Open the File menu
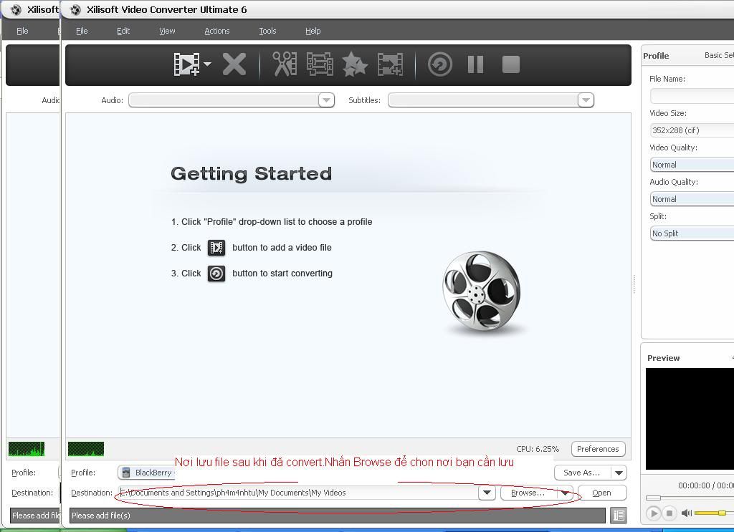Screen dimensions: 734x532 [x=82, y=31]
